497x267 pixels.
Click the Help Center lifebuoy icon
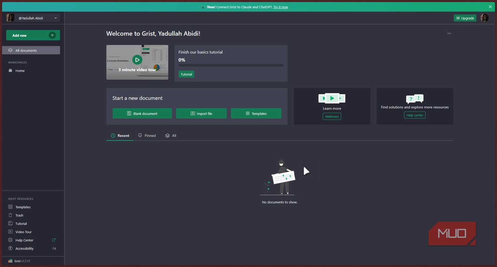(10, 240)
